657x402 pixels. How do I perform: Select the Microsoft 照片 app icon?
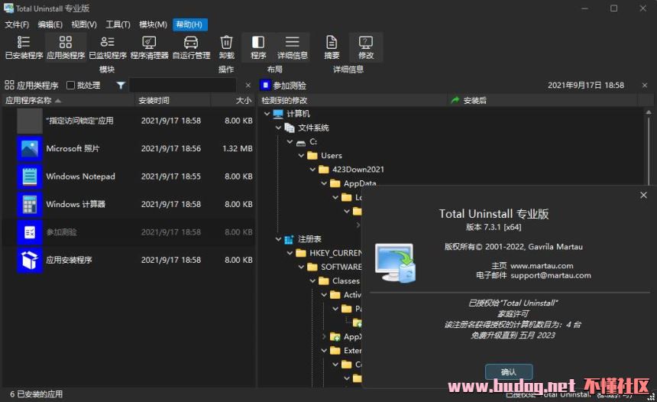tap(30, 148)
